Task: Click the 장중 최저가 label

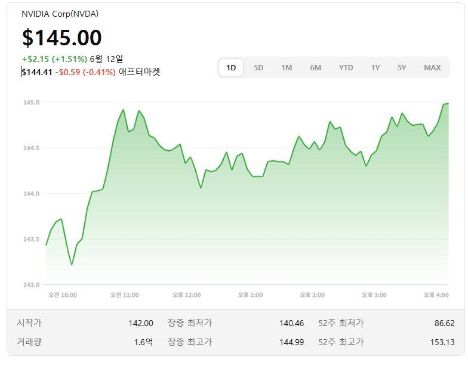Action: pos(190,323)
